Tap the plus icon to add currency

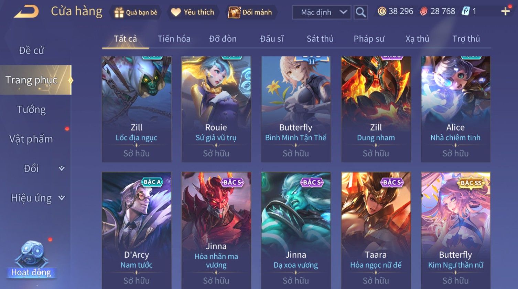pyautogui.click(x=505, y=11)
